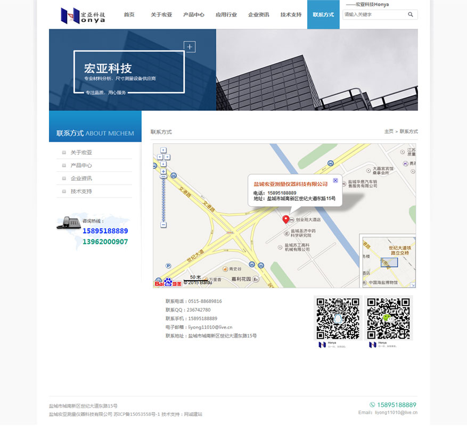Click the Honya company logo
This screenshot has width=467, height=426.
(x=83, y=15)
